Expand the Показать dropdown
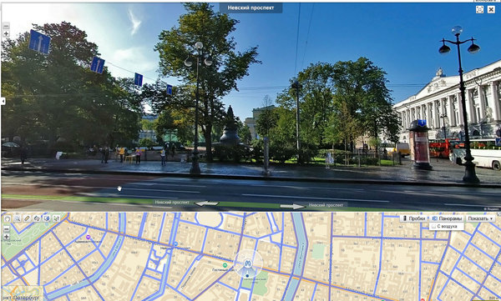 coord(481,218)
